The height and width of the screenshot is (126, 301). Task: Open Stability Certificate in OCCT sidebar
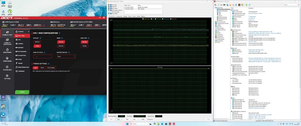click(x=7, y=42)
